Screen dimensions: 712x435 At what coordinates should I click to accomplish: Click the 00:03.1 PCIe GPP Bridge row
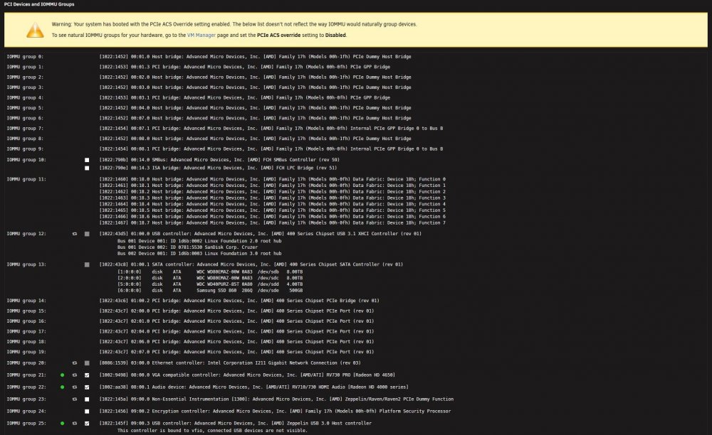pos(244,97)
